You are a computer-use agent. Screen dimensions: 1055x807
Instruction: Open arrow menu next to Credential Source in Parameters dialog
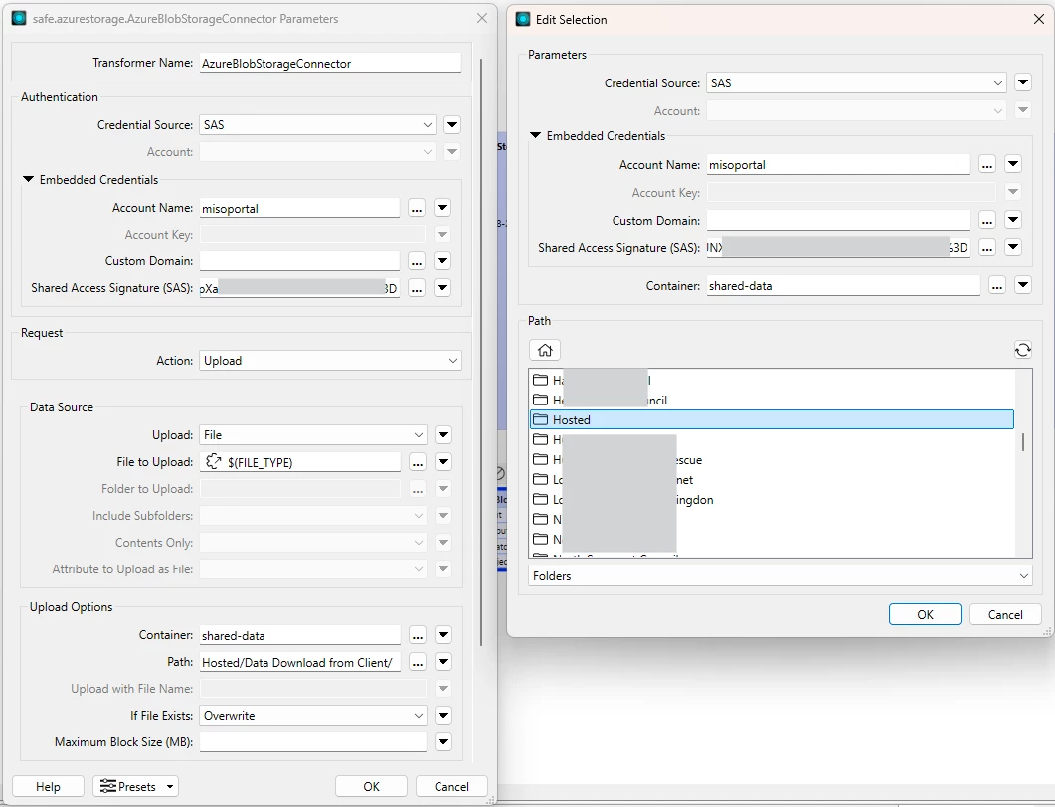tap(452, 124)
